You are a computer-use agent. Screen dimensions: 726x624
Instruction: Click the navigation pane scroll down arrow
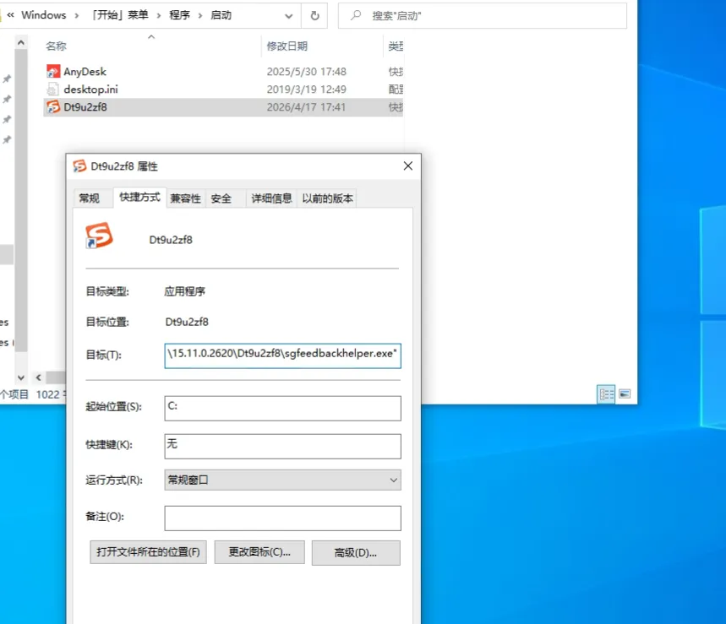point(21,377)
